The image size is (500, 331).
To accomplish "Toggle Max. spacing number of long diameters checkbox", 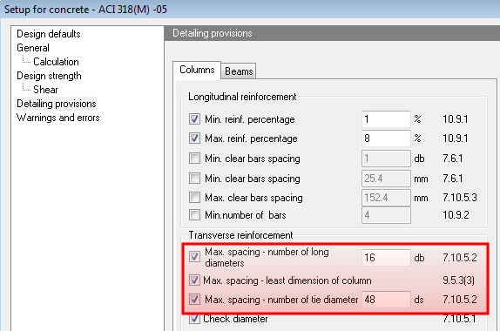I will click(194, 257).
